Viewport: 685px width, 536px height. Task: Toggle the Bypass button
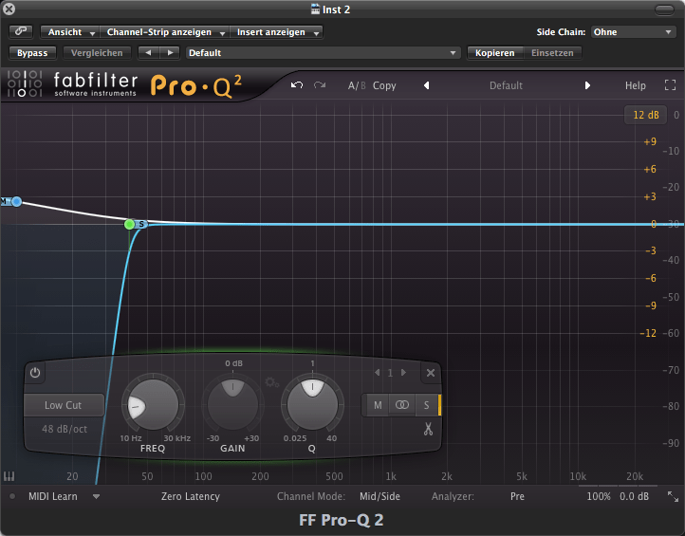(x=32, y=53)
